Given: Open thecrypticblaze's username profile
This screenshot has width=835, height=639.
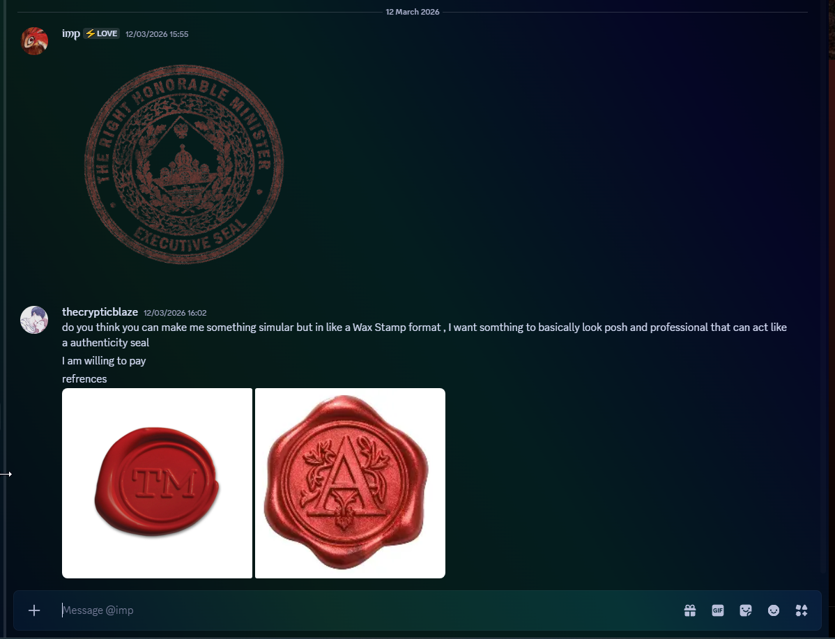Looking at the screenshot, I should tap(100, 312).
